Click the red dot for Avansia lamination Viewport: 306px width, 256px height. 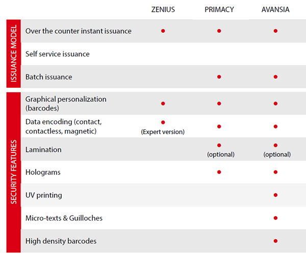tap(275, 145)
